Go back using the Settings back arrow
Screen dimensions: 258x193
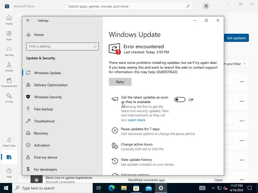28,20
